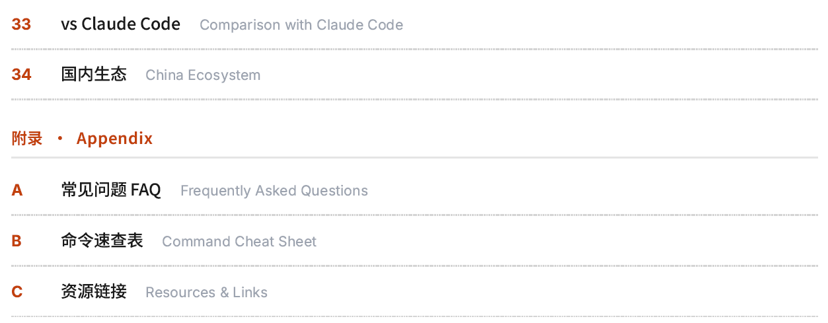
Task: Open the "vs Claude Code" chapter title
Action: pos(120,24)
